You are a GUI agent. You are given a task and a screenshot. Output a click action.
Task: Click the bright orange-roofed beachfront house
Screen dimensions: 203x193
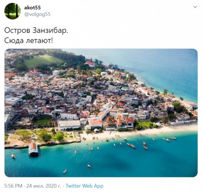coord(96,123)
